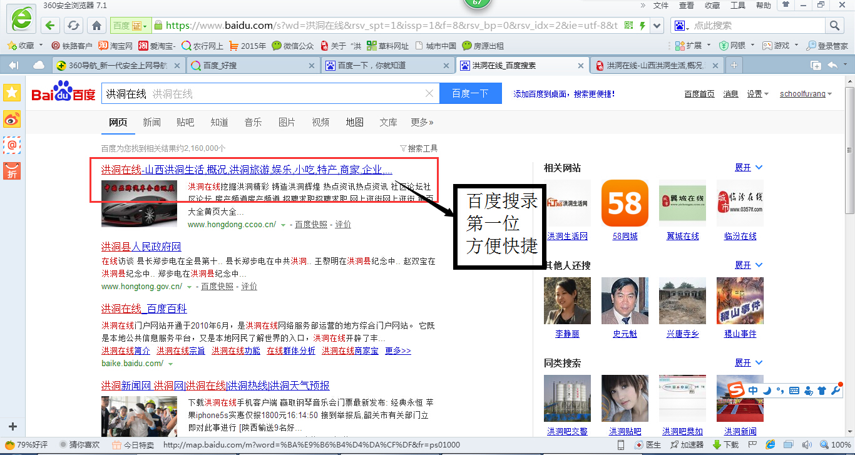Open the address bar dropdown arrow

click(x=657, y=26)
